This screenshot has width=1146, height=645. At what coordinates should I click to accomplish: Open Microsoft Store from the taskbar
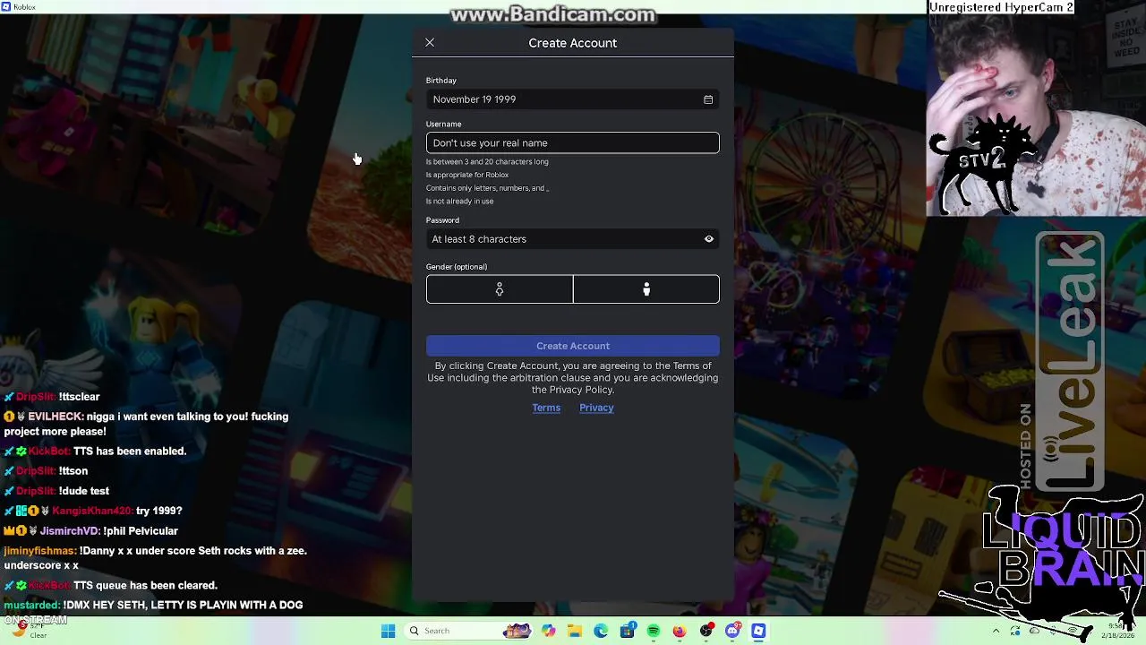click(x=627, y=631)
